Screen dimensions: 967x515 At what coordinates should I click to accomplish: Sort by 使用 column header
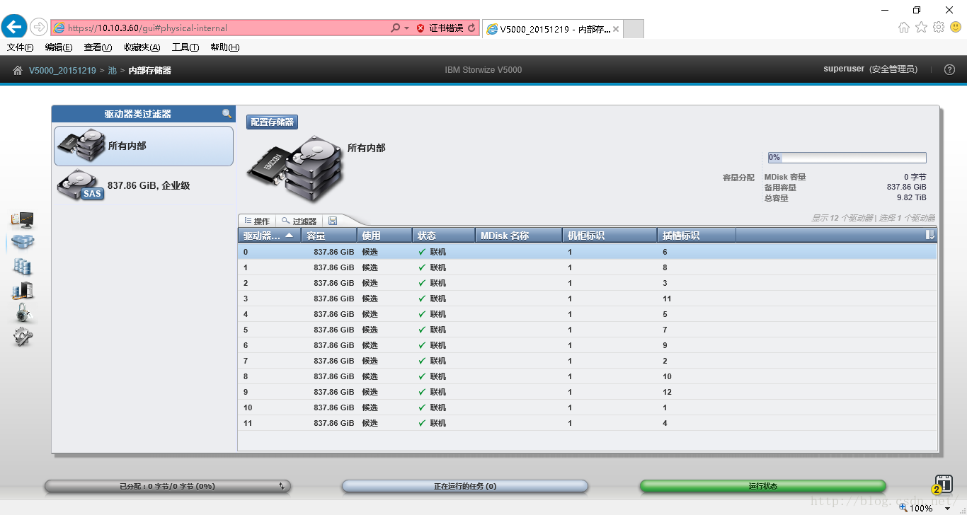click(385, 235)
